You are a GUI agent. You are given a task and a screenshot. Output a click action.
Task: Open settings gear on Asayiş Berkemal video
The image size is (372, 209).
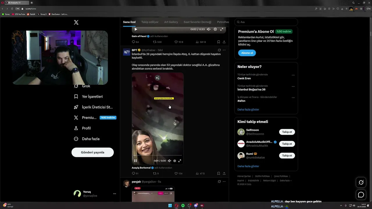coord(175,161)
